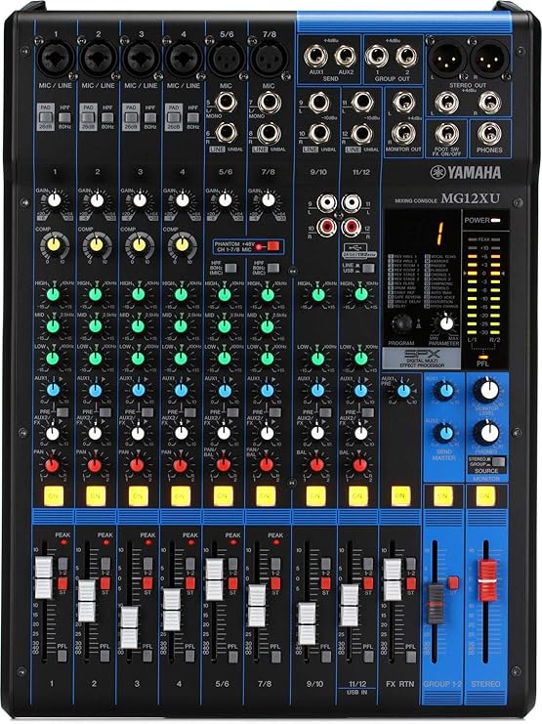Tweak the channel 4 MID EQ knob
This screenshot has width=542, height=724.
(181, 326)
